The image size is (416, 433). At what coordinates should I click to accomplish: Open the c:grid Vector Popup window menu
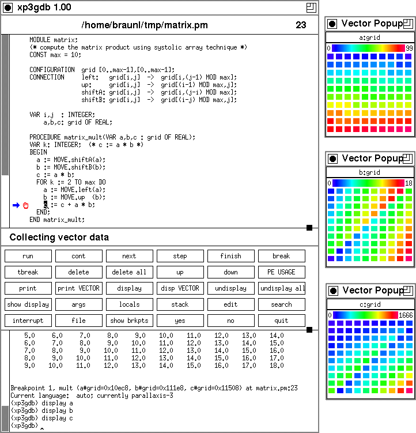[332, 290]
